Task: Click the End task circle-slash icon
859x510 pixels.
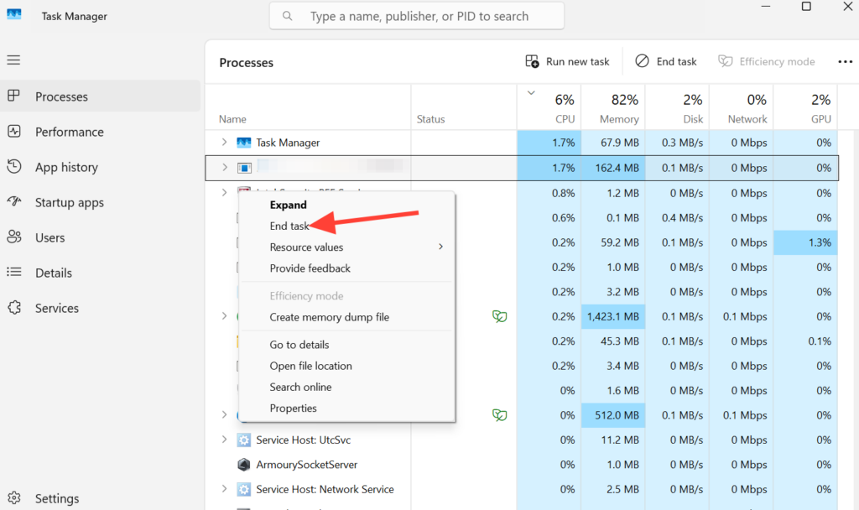Action: tap(642, 61)
